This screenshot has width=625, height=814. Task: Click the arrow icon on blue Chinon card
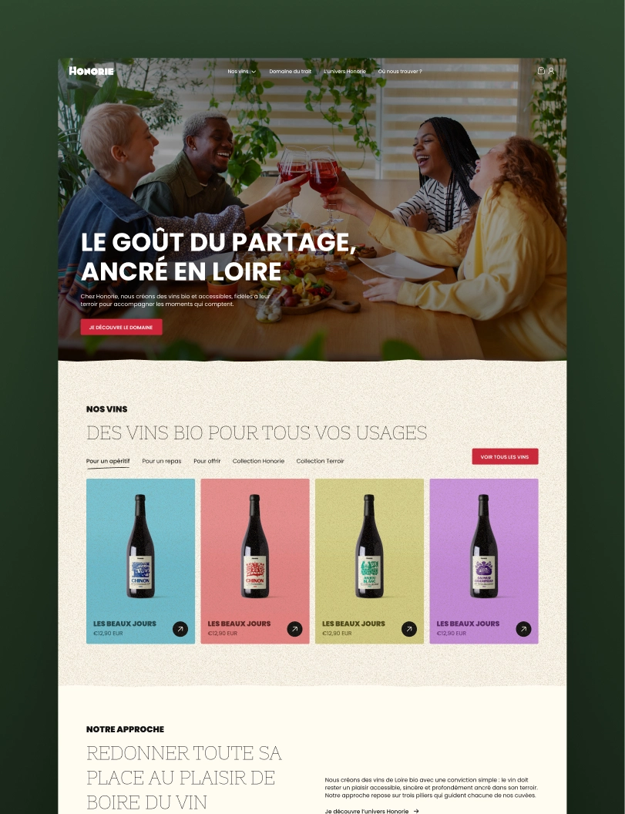pos(180,629)
